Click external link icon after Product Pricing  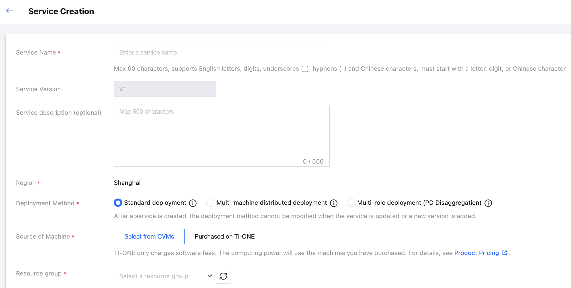(505, 252)
